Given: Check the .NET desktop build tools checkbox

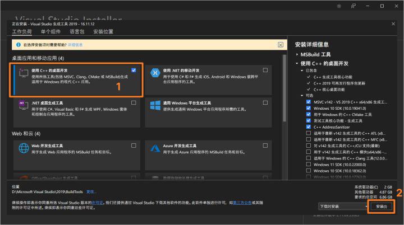Looking at the screenshot, I should click(x=134, y=102).
